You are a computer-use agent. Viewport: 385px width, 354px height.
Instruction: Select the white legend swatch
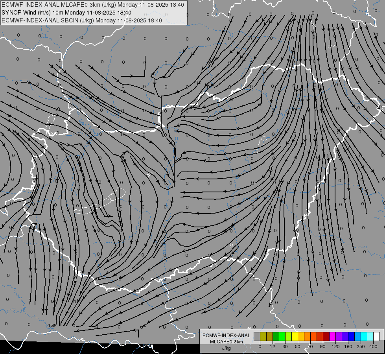tap(376, 336)
